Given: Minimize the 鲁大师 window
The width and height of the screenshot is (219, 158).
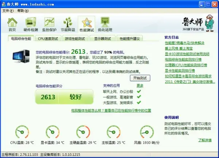Looking at the screenshot, I should pos(202,4).
